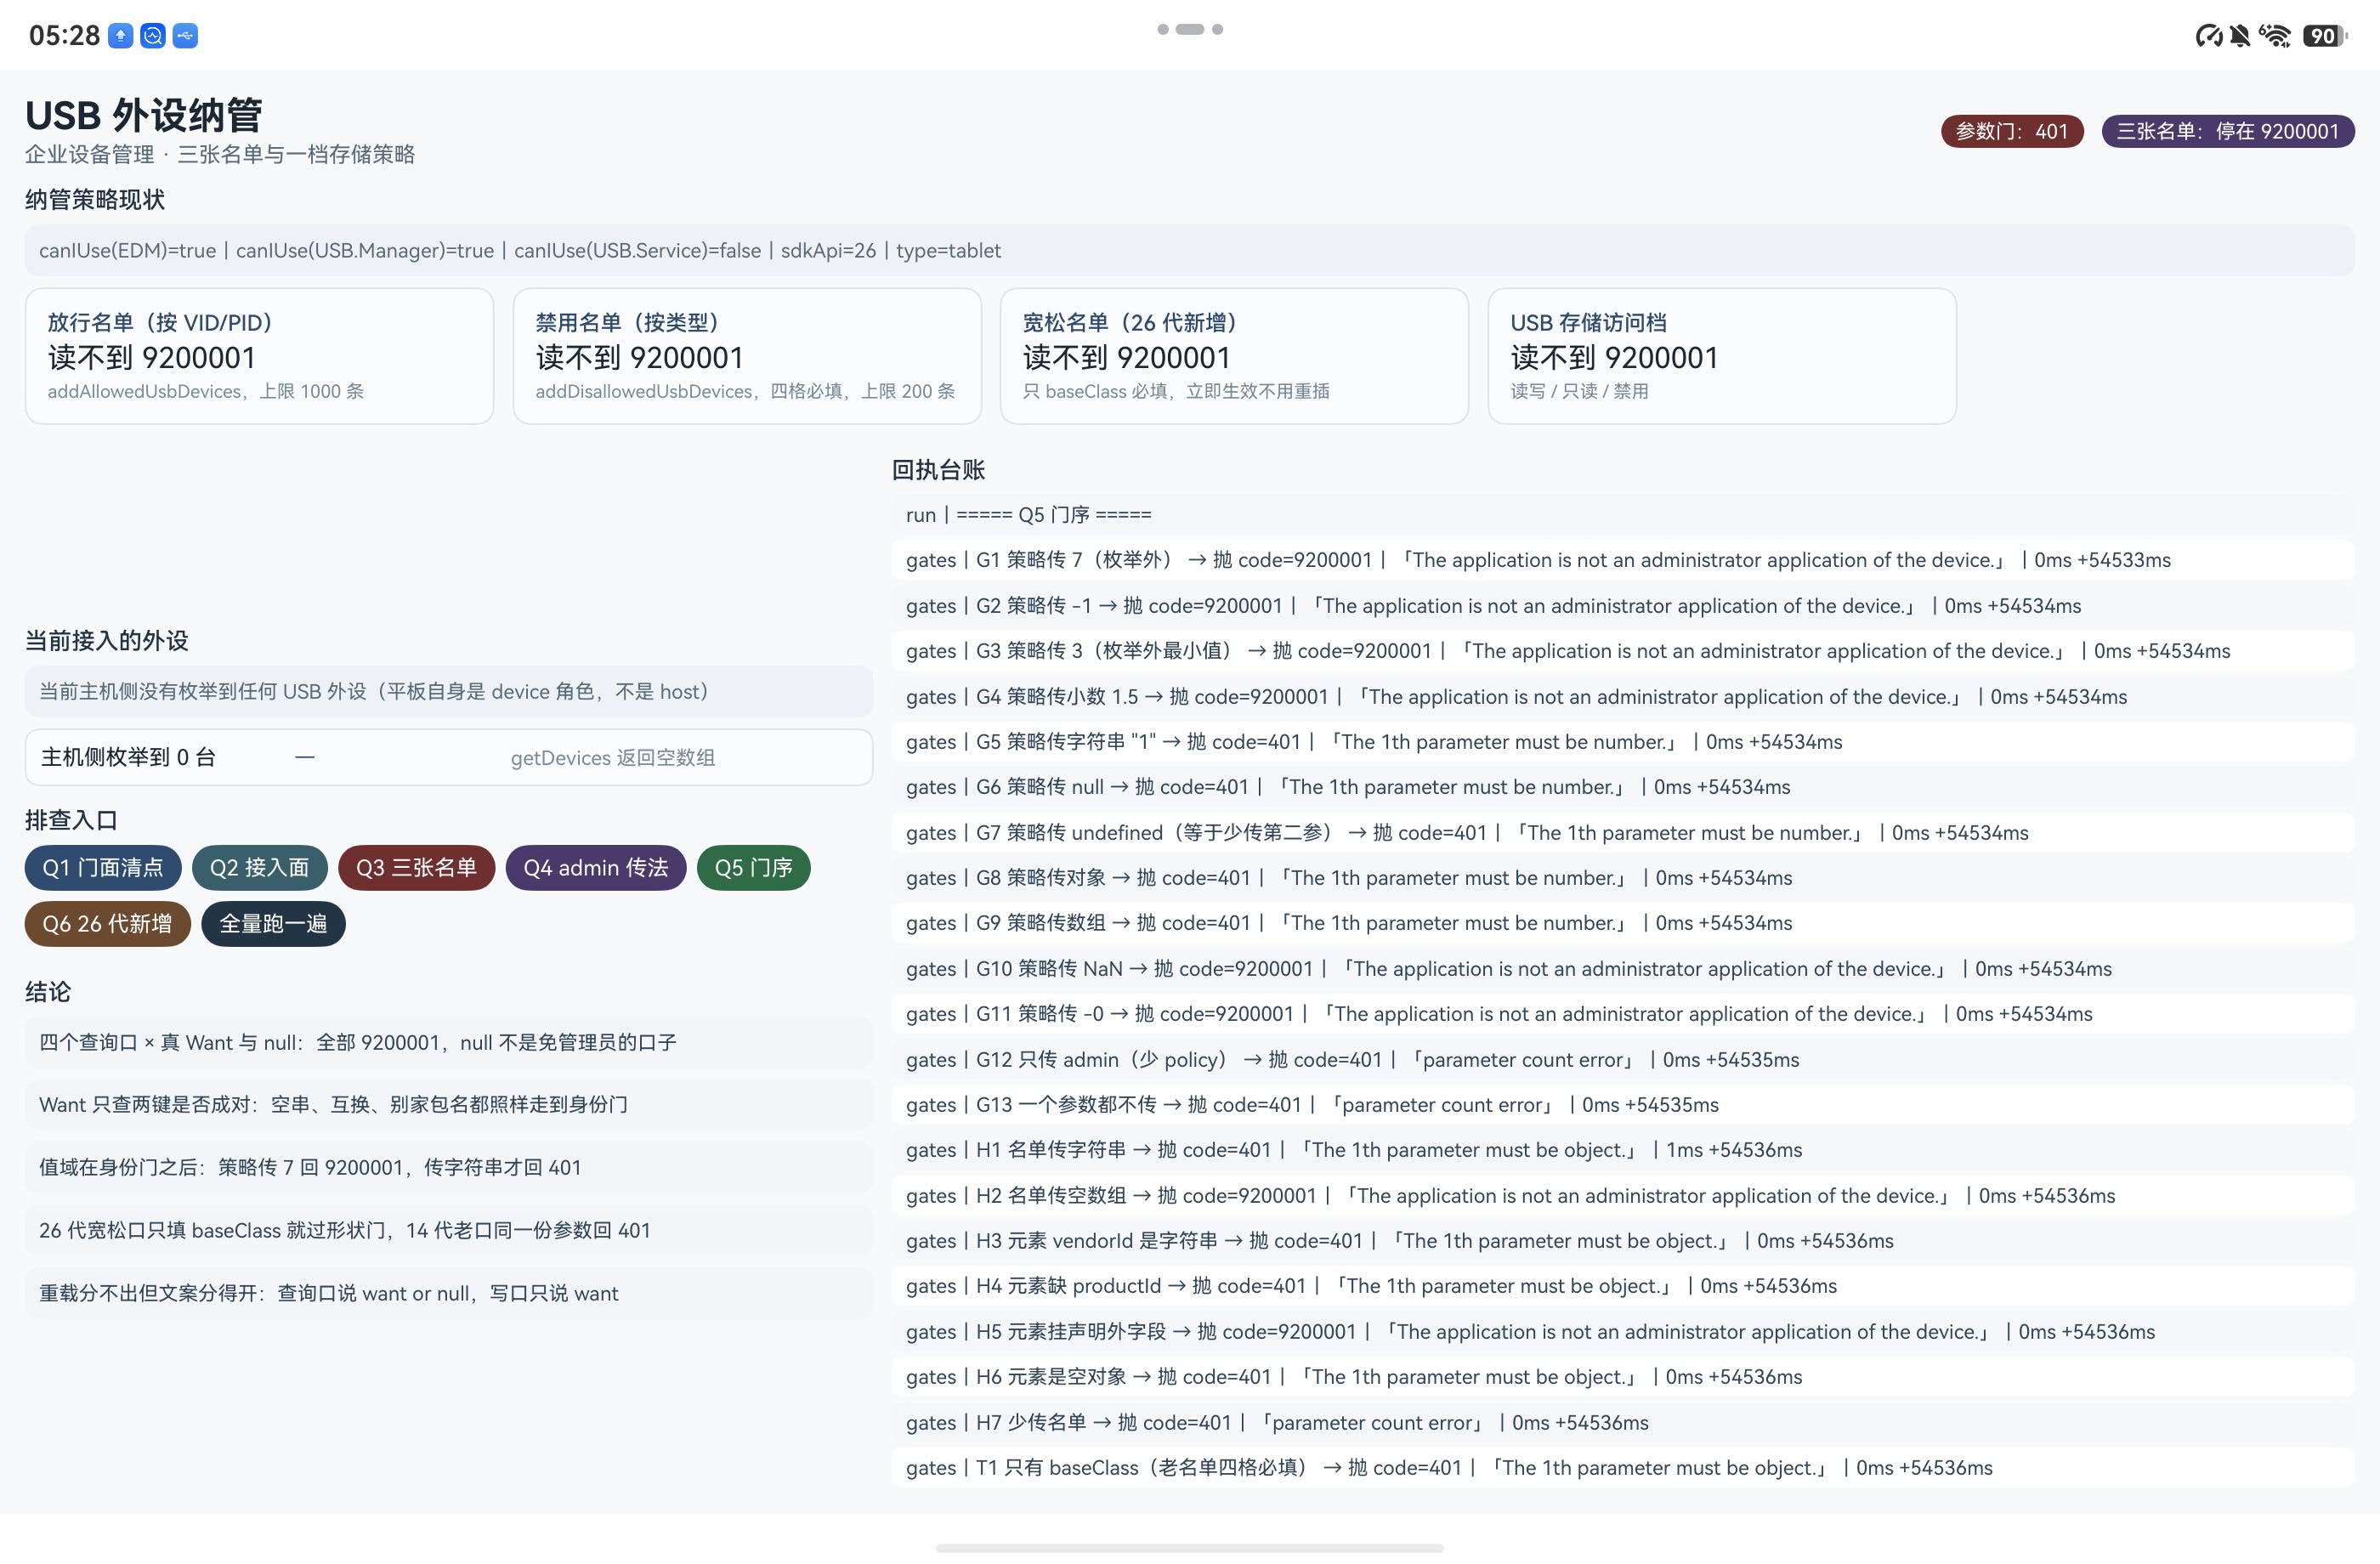Image resolution: width=2380 pixels, height=1564 pixels.
Task: Run the Q6 26 代新增 check
Action: click(108, 923)
